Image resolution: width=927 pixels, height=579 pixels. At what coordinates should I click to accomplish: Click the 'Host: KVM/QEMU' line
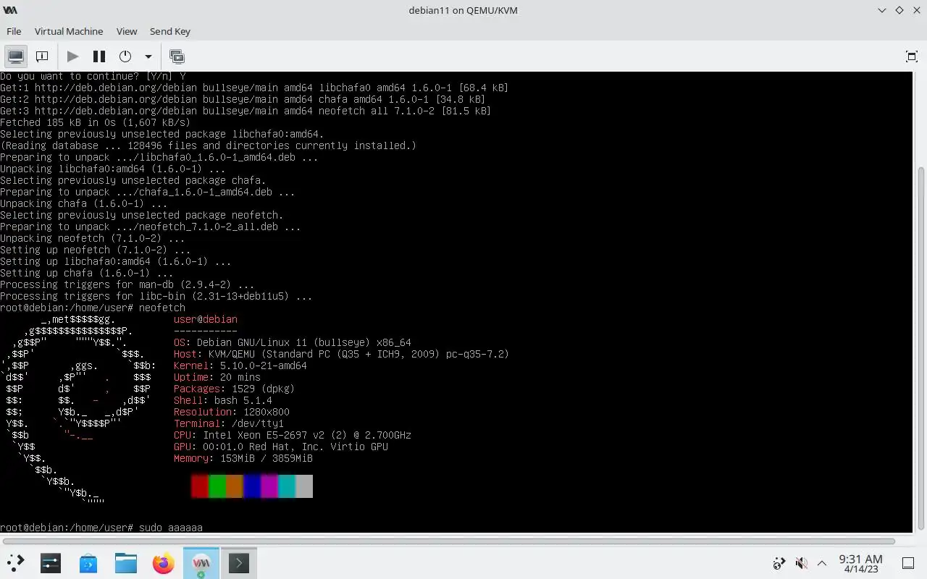pyautogui.click(x=342, y=354)
